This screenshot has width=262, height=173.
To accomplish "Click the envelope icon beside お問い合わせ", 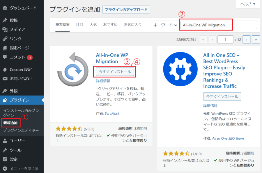I will [x=5, y=79].
